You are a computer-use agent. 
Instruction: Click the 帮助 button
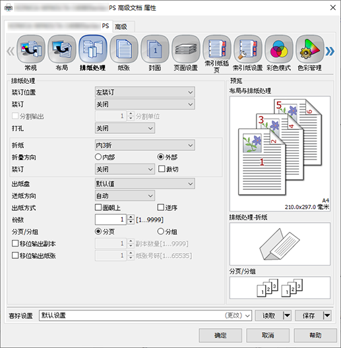[315, 335]
